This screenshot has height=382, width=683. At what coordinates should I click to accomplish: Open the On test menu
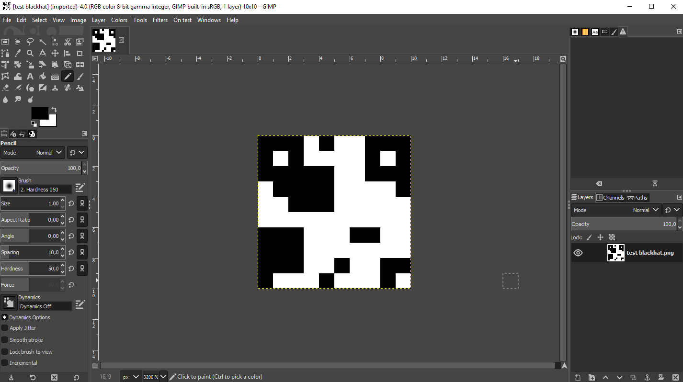click(182, 20)
